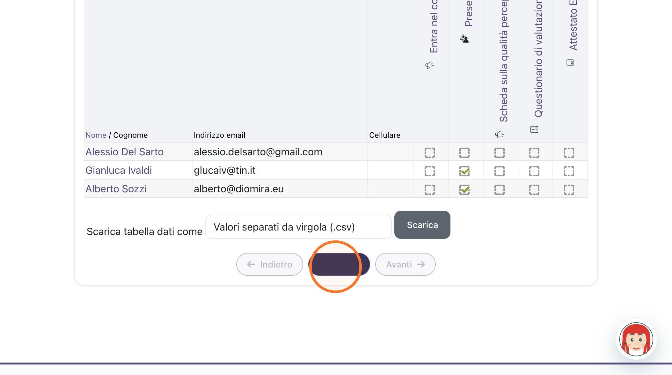Open the download format dropdown (.csv)
The image size is (672, 375).
click(x=298, y=227)
